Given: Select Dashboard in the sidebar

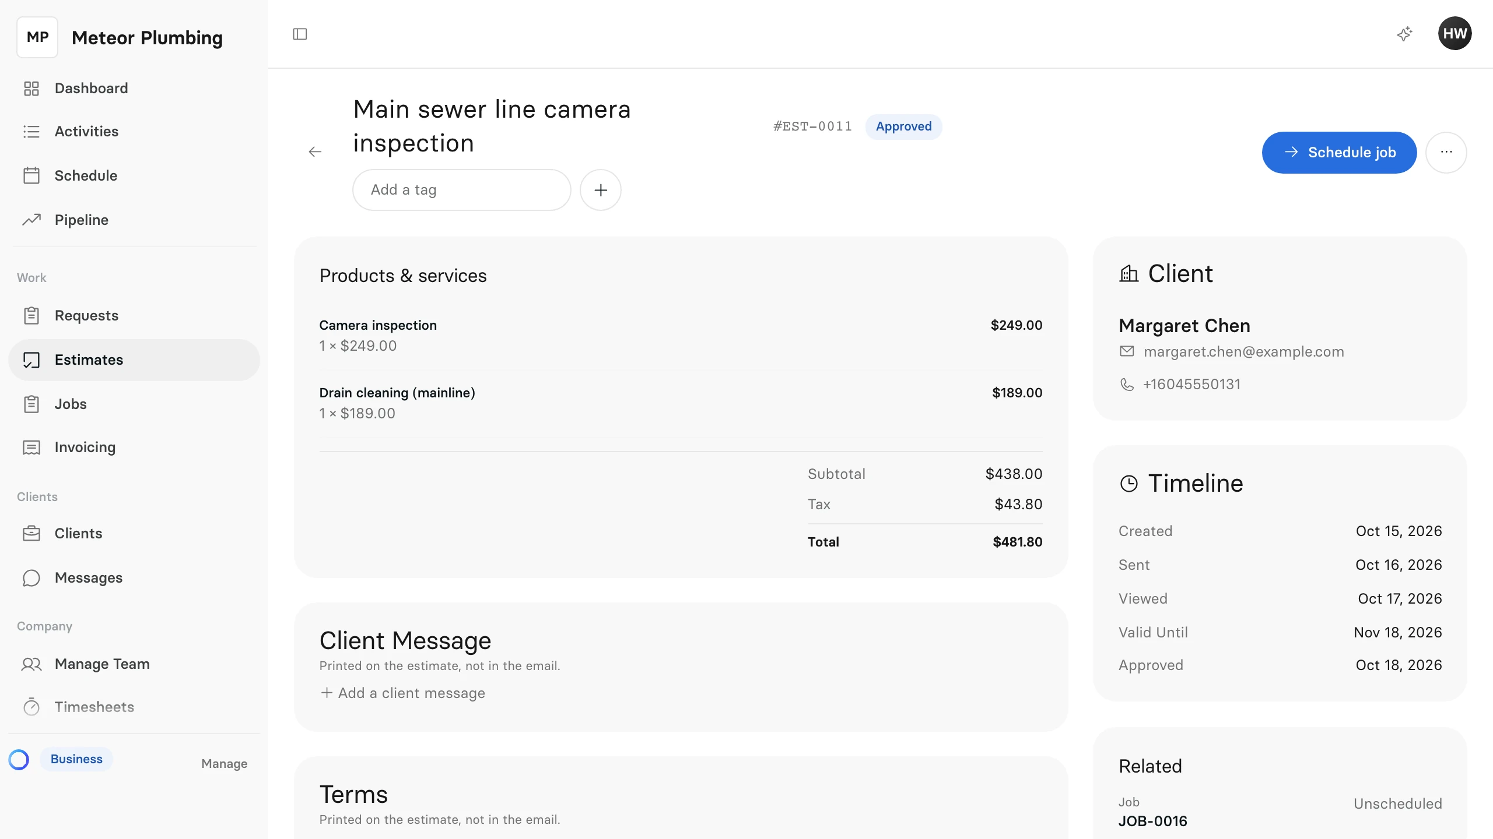Looking at the screenshot, I should pos(134,89).
